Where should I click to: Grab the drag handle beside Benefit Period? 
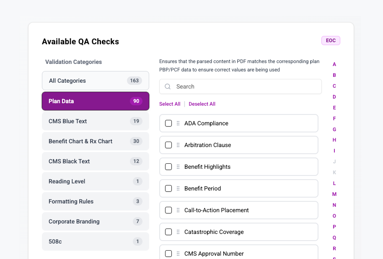pyautogui.click(x=178, y=188)
